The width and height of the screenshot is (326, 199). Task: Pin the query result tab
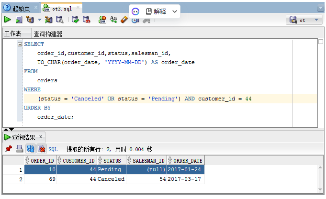8,149
